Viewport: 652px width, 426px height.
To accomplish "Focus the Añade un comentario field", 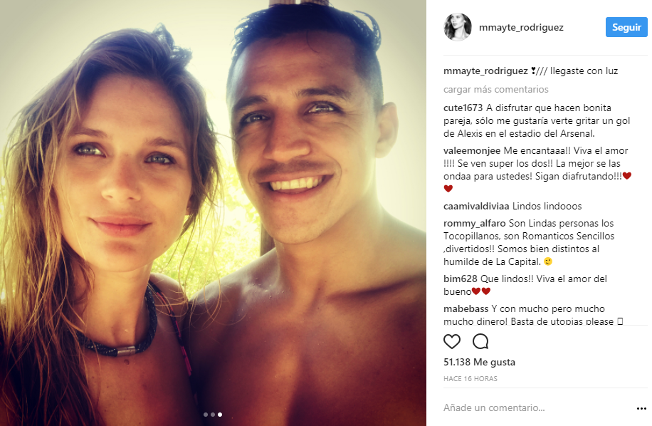I will pyautogui.click(x=537, y=407).
